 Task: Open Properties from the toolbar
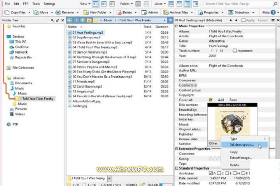[208, 12]
